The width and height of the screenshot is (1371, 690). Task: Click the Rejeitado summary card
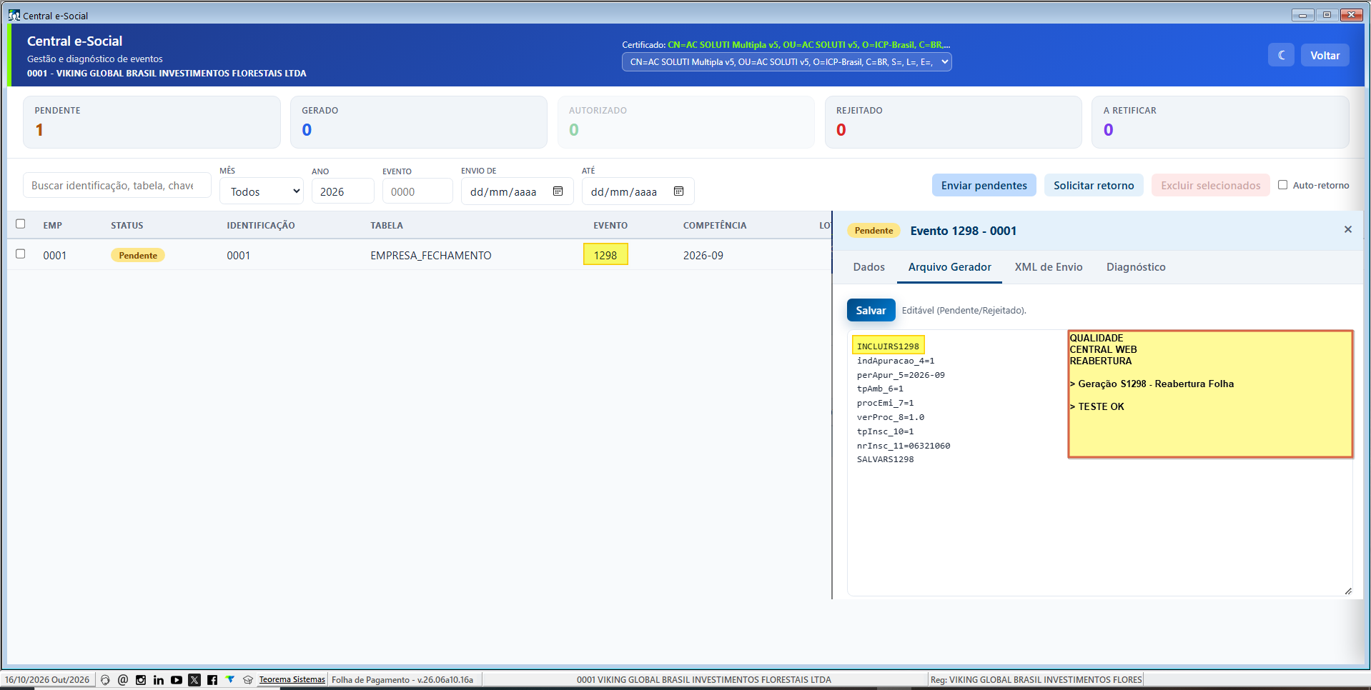click(953, 122)
